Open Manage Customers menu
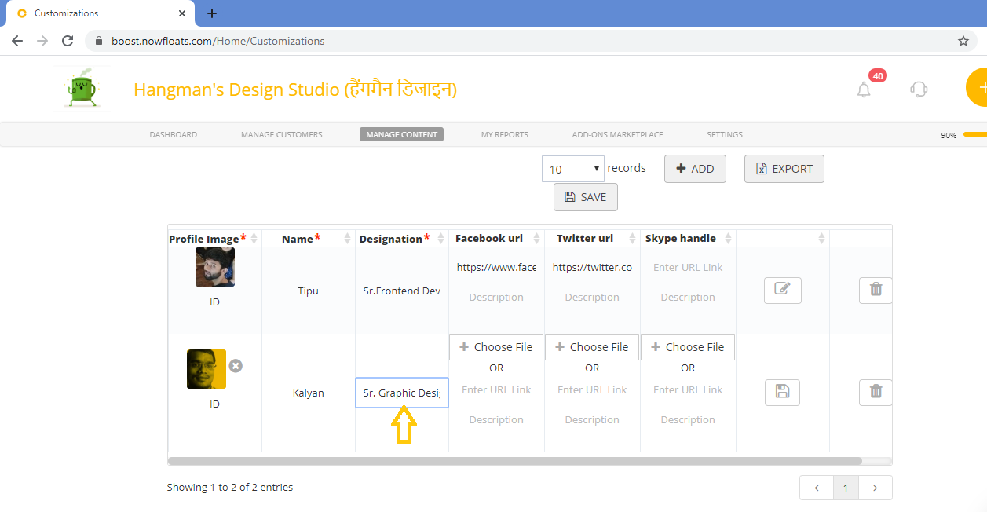 click(x=282, y=135)
